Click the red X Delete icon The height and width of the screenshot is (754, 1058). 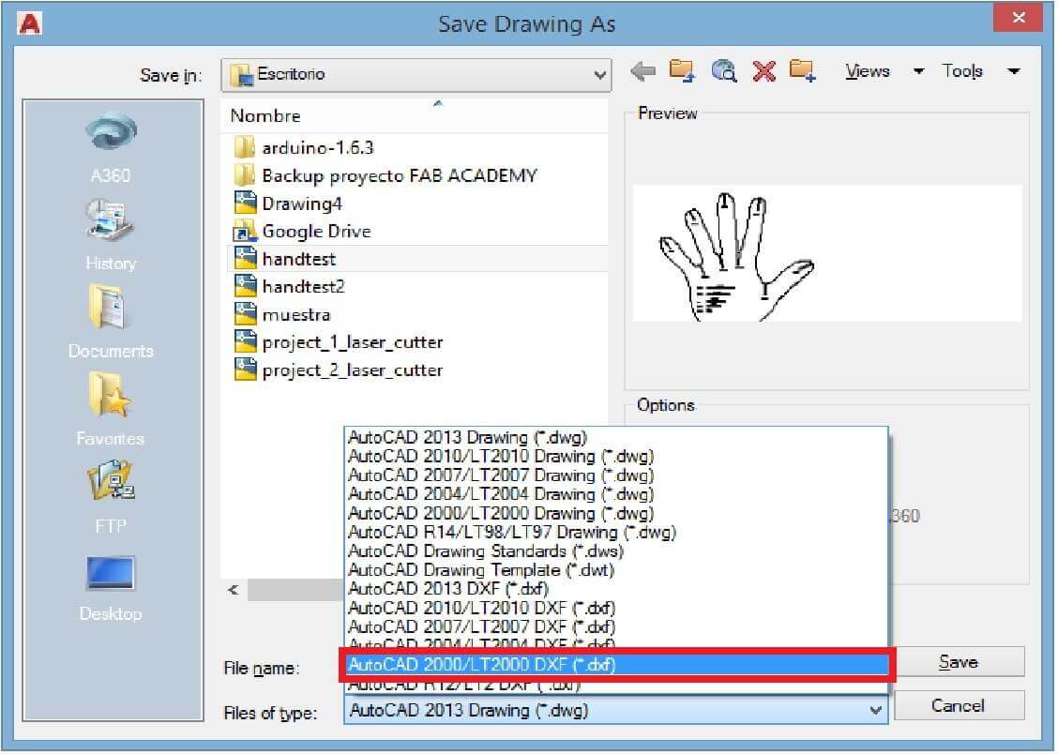pos(763,71)
